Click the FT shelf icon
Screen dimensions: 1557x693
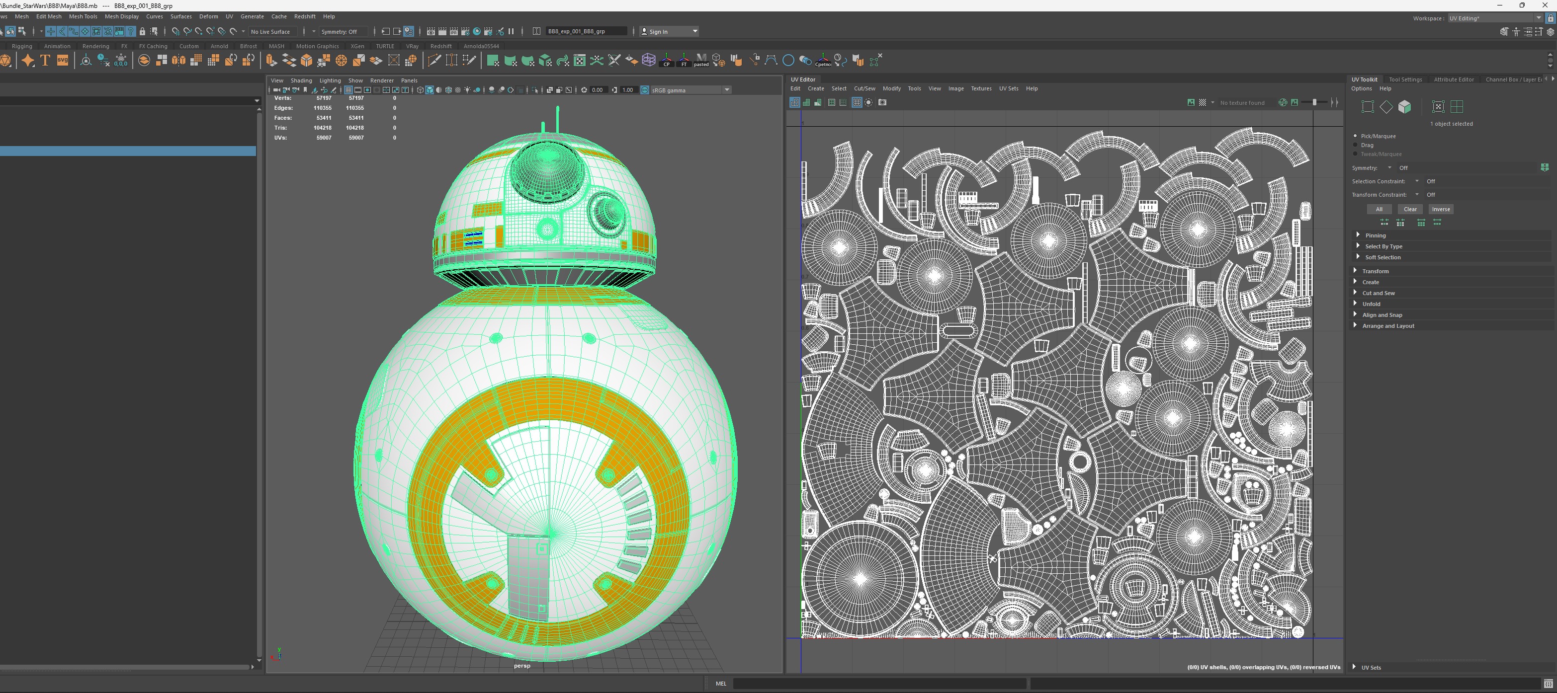[x=684, y=61]
